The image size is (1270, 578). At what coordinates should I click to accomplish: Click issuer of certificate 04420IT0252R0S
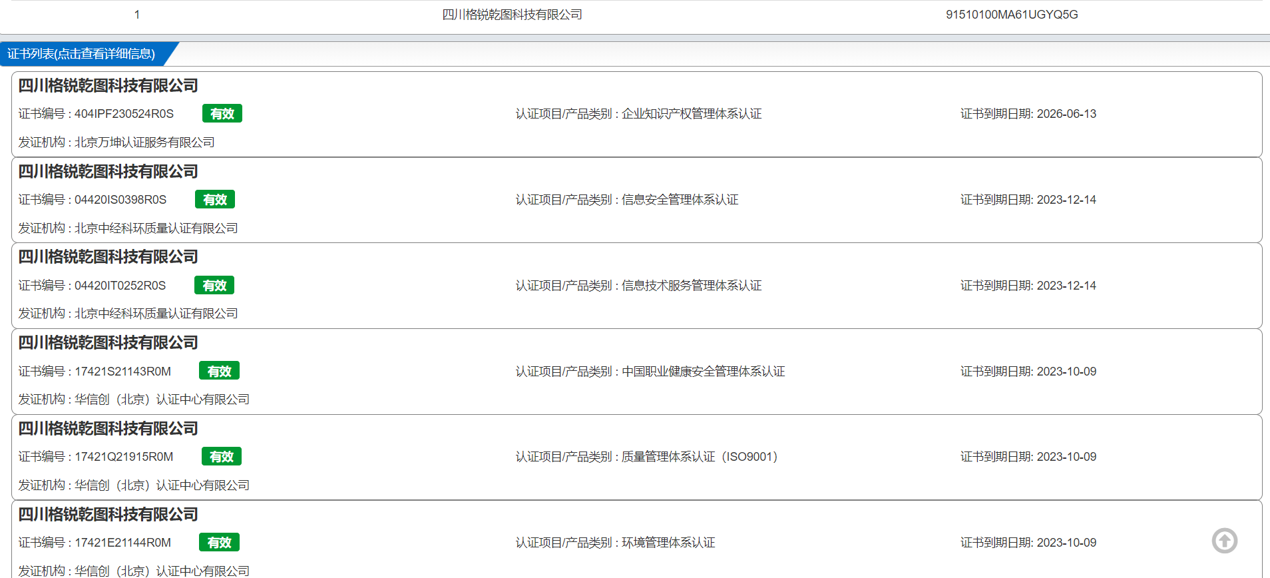pos(156,314)
